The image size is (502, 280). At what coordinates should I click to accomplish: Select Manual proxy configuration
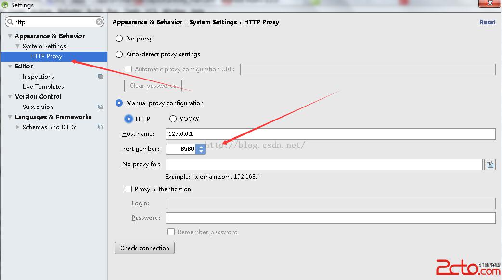point(119,103)
